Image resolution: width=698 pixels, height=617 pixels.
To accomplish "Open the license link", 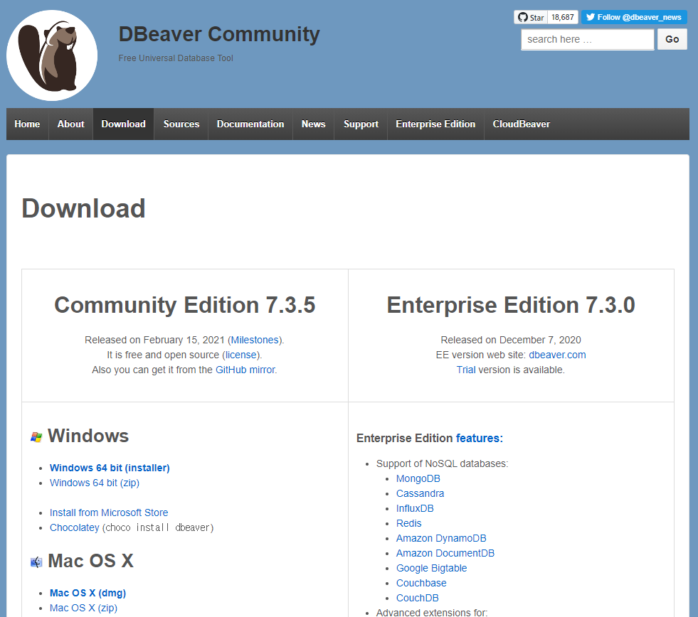I will pos(240,355).
